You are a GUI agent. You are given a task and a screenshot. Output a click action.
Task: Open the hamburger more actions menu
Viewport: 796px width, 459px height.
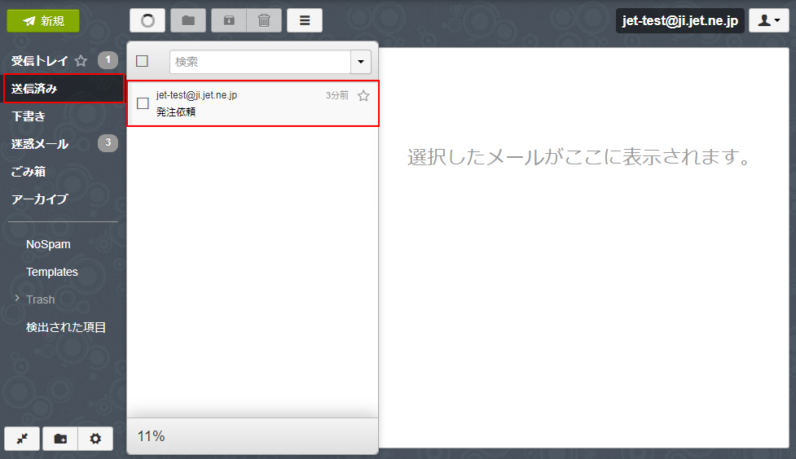point(305,20)
